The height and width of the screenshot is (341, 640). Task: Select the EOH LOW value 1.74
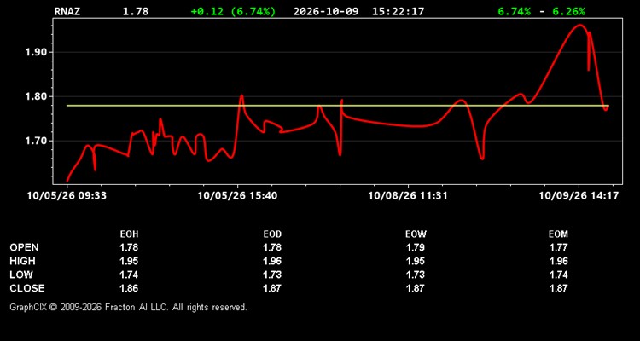(129, 275)
